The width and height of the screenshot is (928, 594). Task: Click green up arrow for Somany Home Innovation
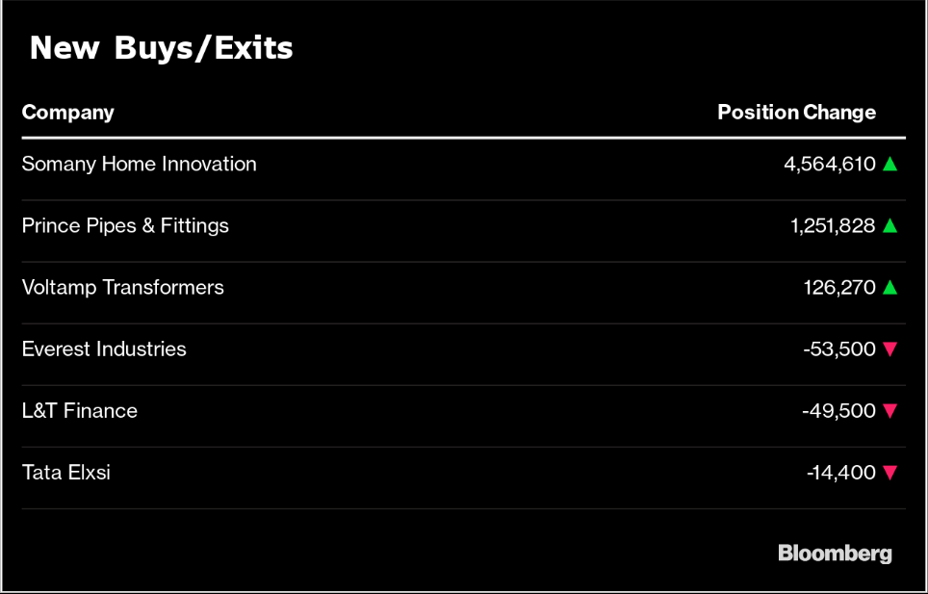point(889,164)
